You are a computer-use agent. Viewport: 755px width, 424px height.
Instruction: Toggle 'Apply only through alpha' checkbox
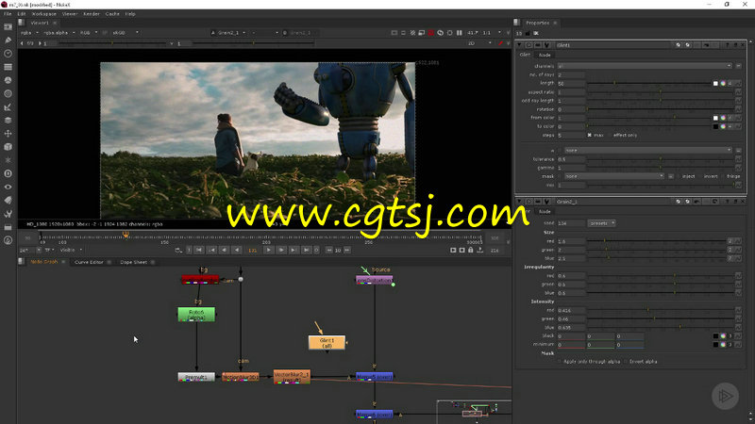[x=560, y=362]
